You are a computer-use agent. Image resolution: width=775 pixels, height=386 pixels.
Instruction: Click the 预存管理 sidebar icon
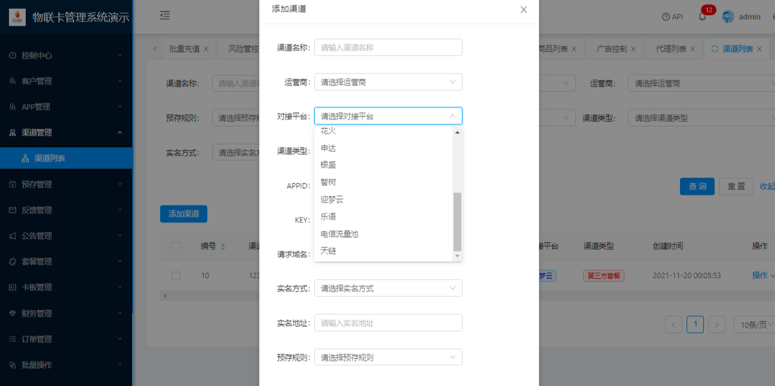pos(13,185)
